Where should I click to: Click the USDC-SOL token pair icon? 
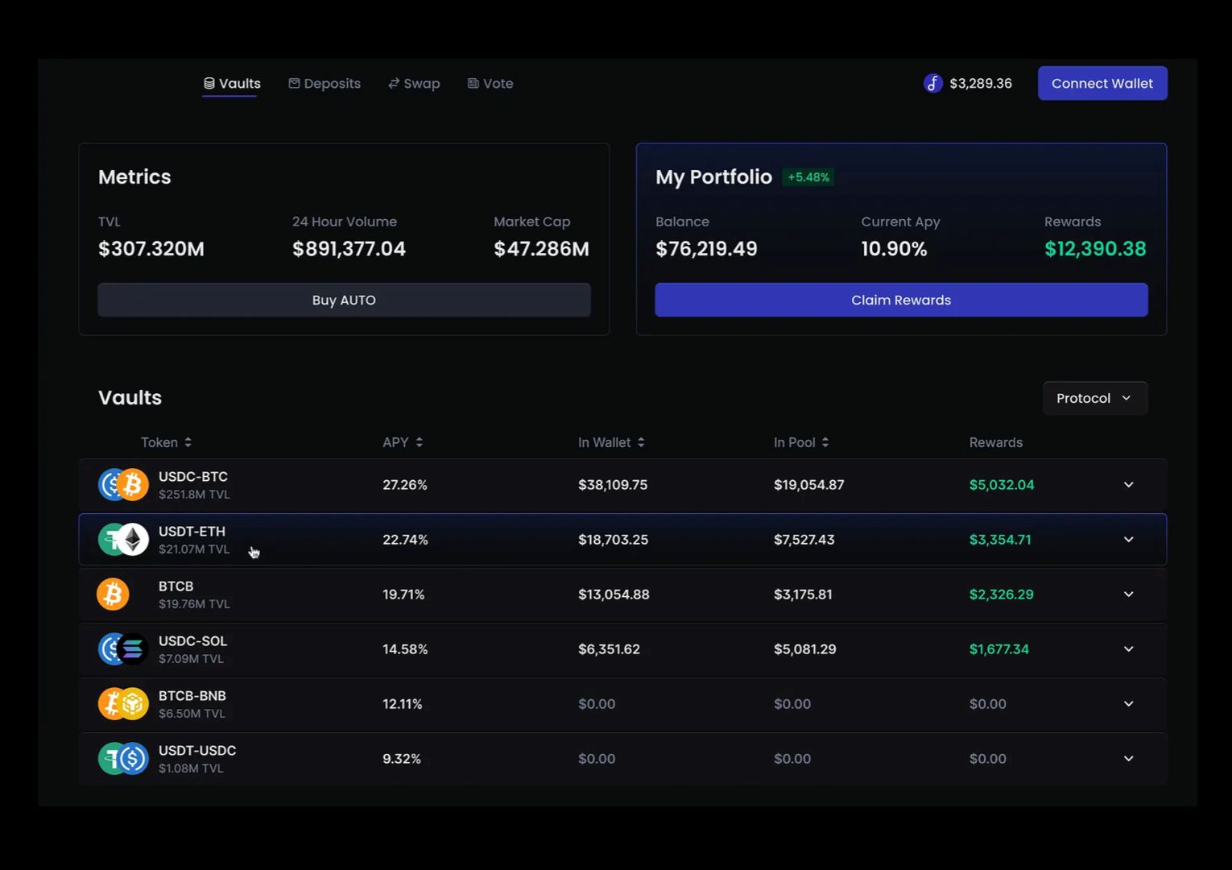122,648
